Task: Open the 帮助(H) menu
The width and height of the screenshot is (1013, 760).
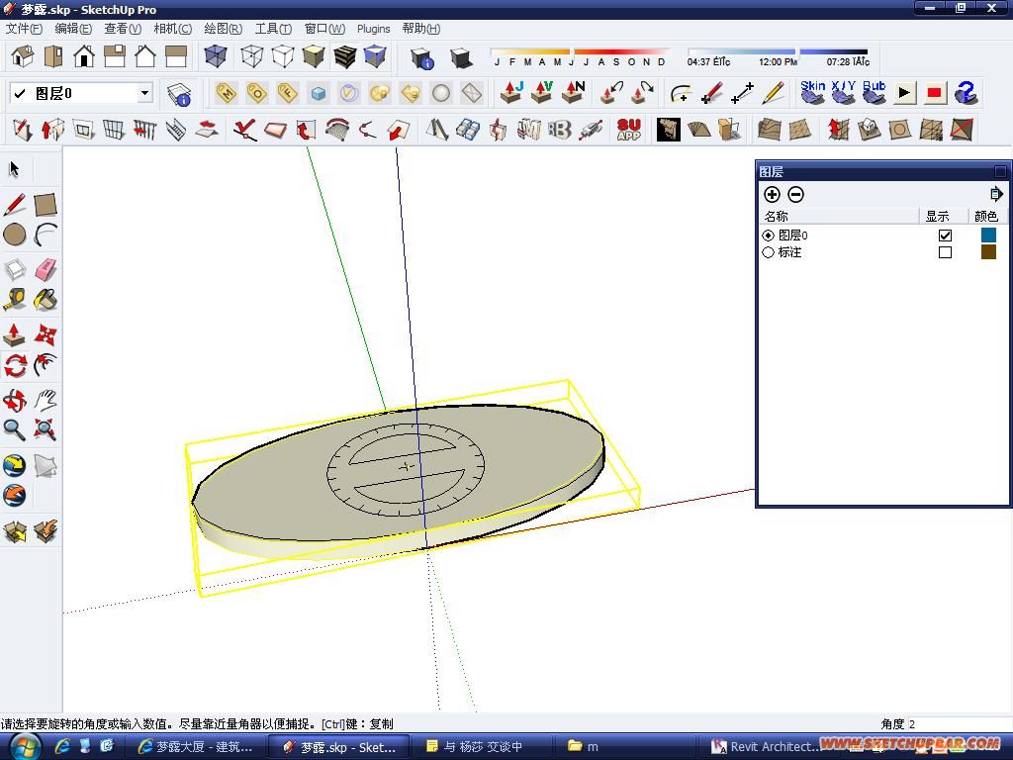Action: [x=421, y=29]
